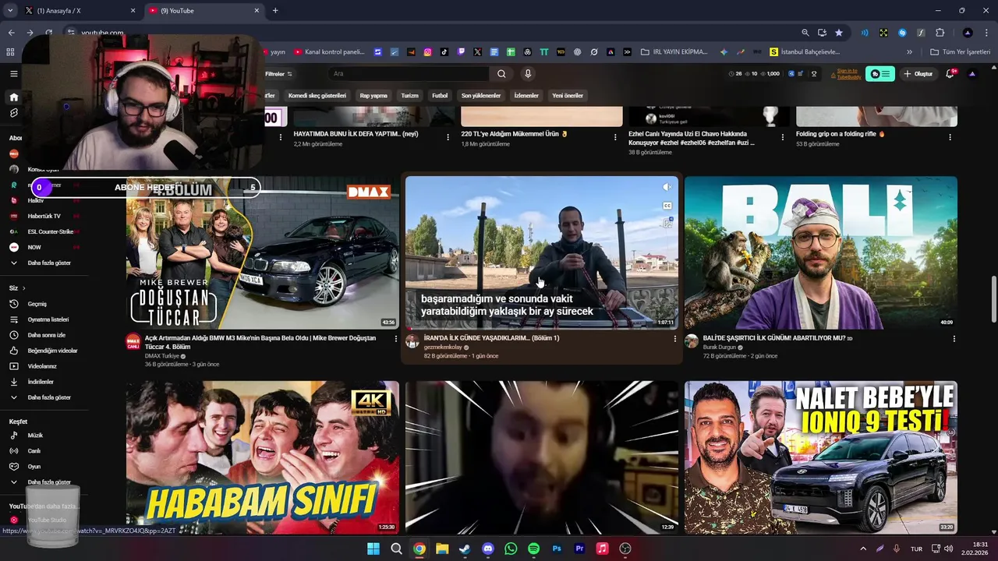
Task: Open the Siz section chevron
Action: [x=23, y=288]
